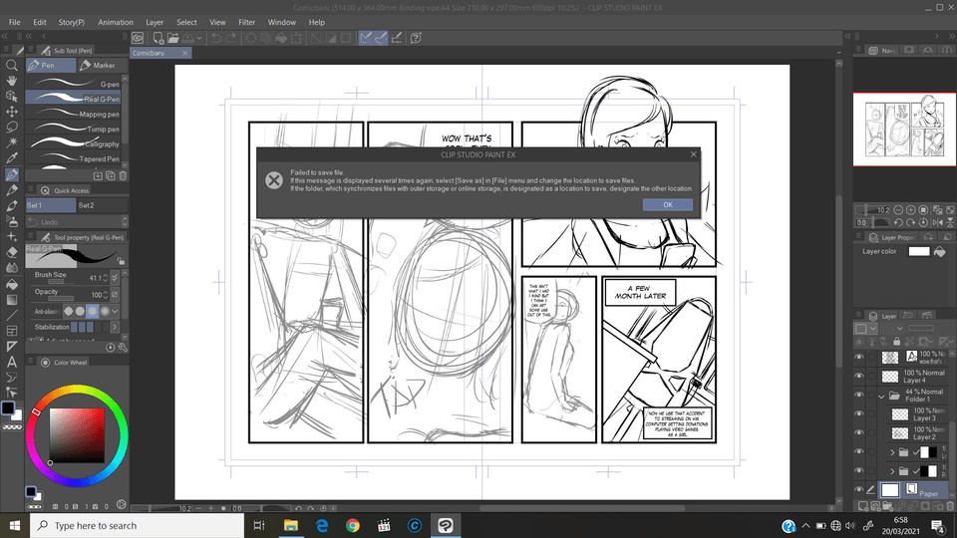Expand the collapsed folder below Layer 2

(892, 452)
